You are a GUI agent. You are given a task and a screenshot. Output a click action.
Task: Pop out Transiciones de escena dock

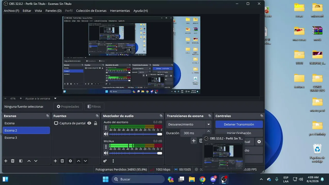point(210,116)
